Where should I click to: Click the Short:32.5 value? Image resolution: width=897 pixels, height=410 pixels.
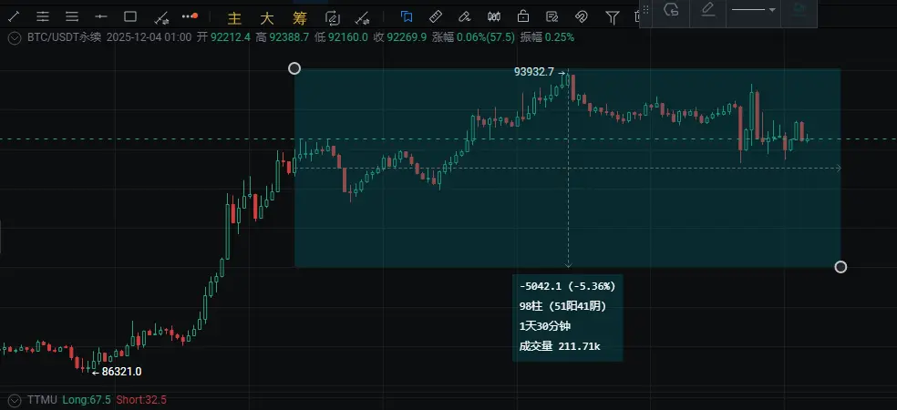[x=141, y=400]
